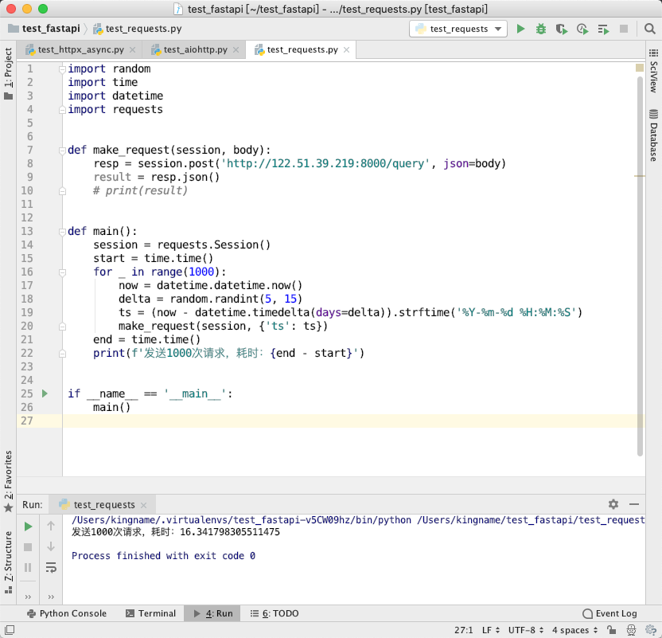Open the test_requests run configuration dropdown

(x=458, y=29)
